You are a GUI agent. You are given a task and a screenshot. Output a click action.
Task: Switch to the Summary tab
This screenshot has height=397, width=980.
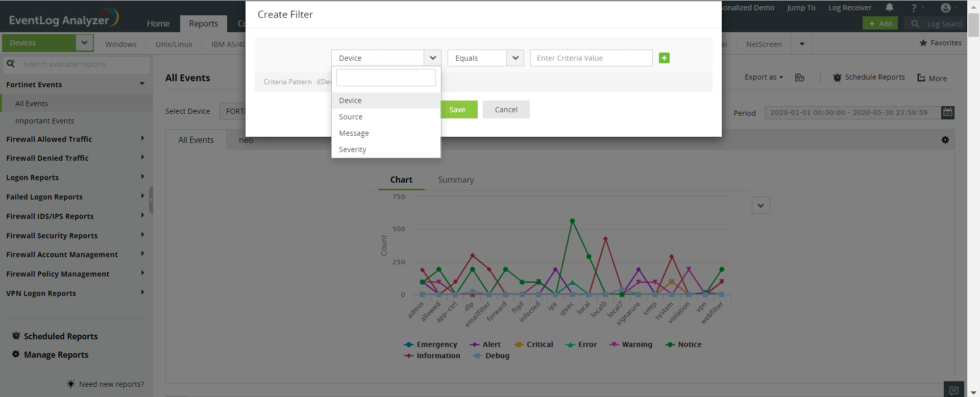coord(456,180)
